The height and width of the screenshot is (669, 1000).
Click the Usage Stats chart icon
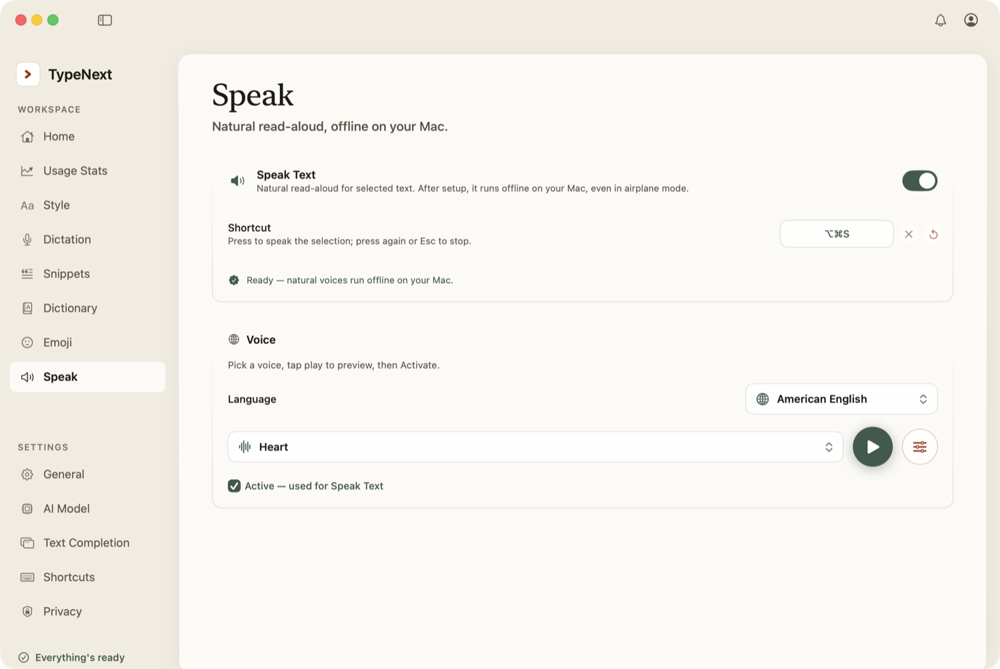click(x=27, y=171)
